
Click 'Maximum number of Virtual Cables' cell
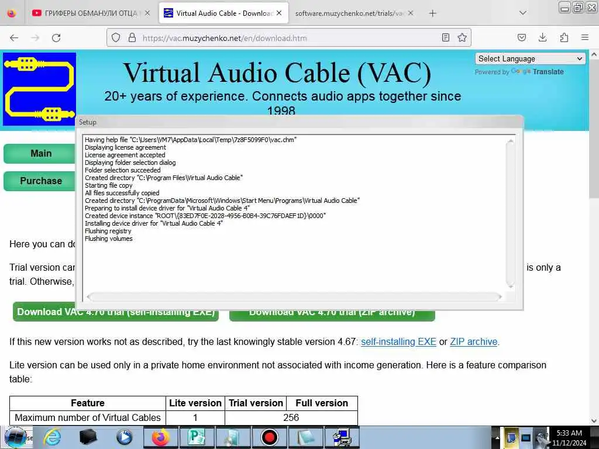pos(88,417)
